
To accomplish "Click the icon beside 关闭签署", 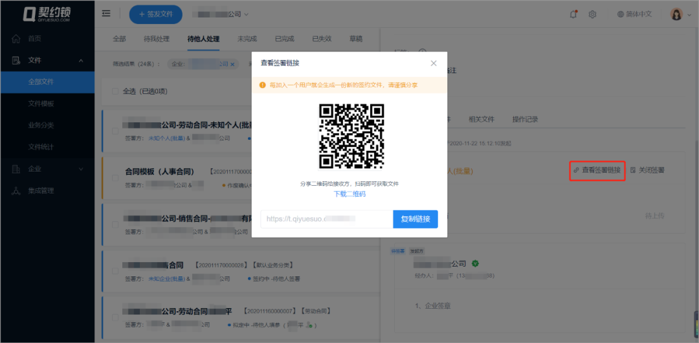I will tap(632, 170).
